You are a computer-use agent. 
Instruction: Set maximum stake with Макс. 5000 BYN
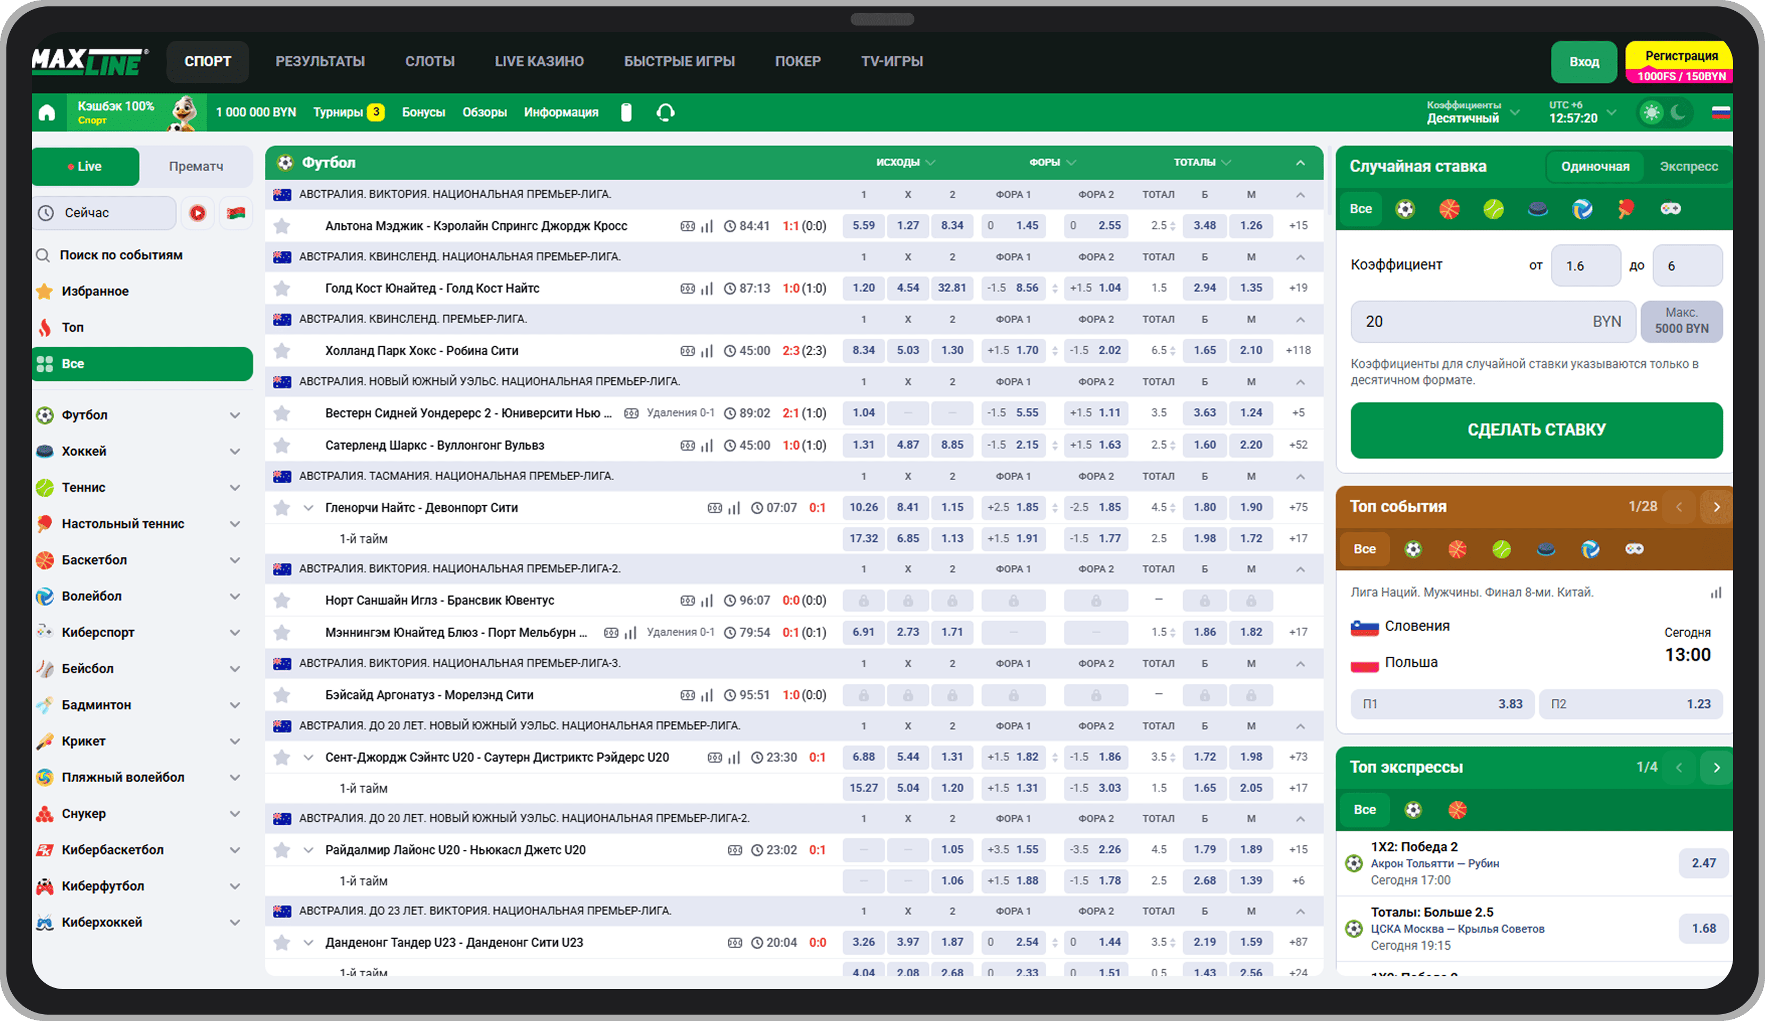[1681, 321]
